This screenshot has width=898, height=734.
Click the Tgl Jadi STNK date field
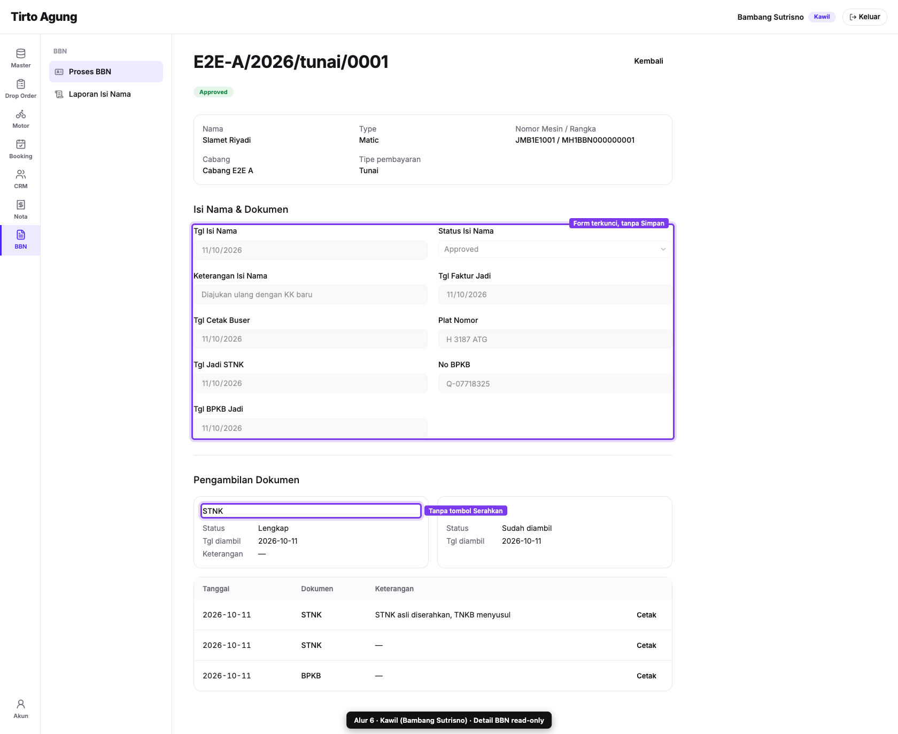(x=311, y=383)
